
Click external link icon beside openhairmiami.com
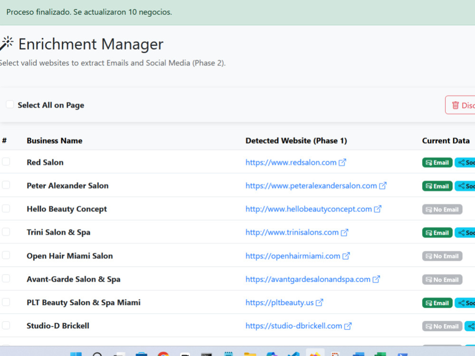click(x=346, y=256)
